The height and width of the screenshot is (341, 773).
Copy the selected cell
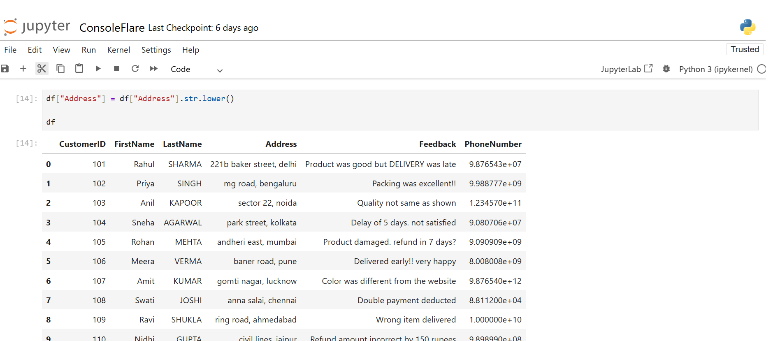point(60,69)
